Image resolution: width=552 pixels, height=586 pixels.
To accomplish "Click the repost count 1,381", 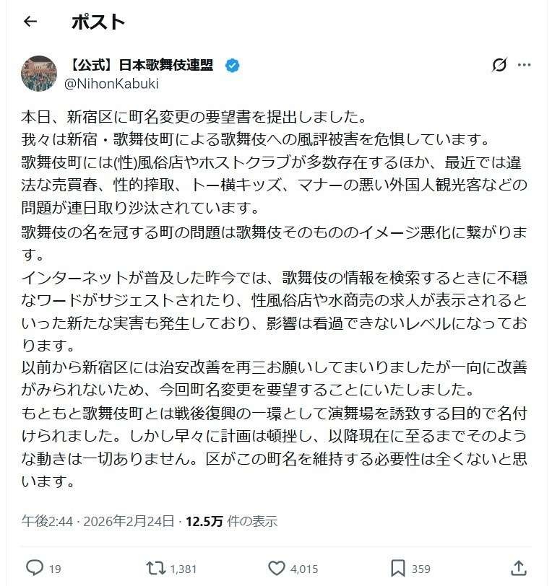I will click(x=184, y=569).
